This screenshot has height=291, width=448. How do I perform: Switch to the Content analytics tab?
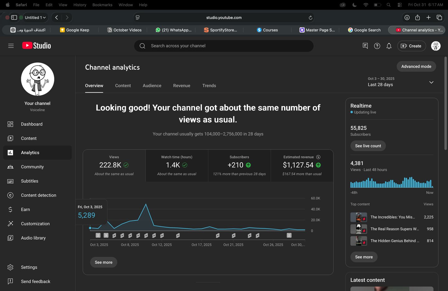pos(123,85)
